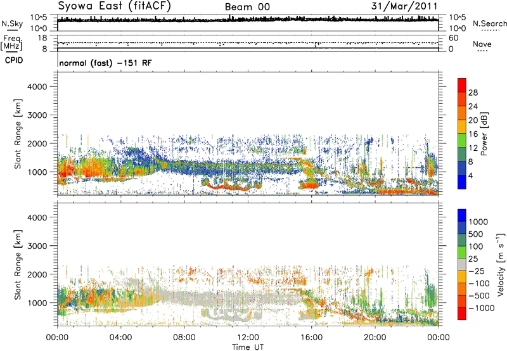Click the "3000" tick on velocity panel
The image size is (507, 351).
37,246
